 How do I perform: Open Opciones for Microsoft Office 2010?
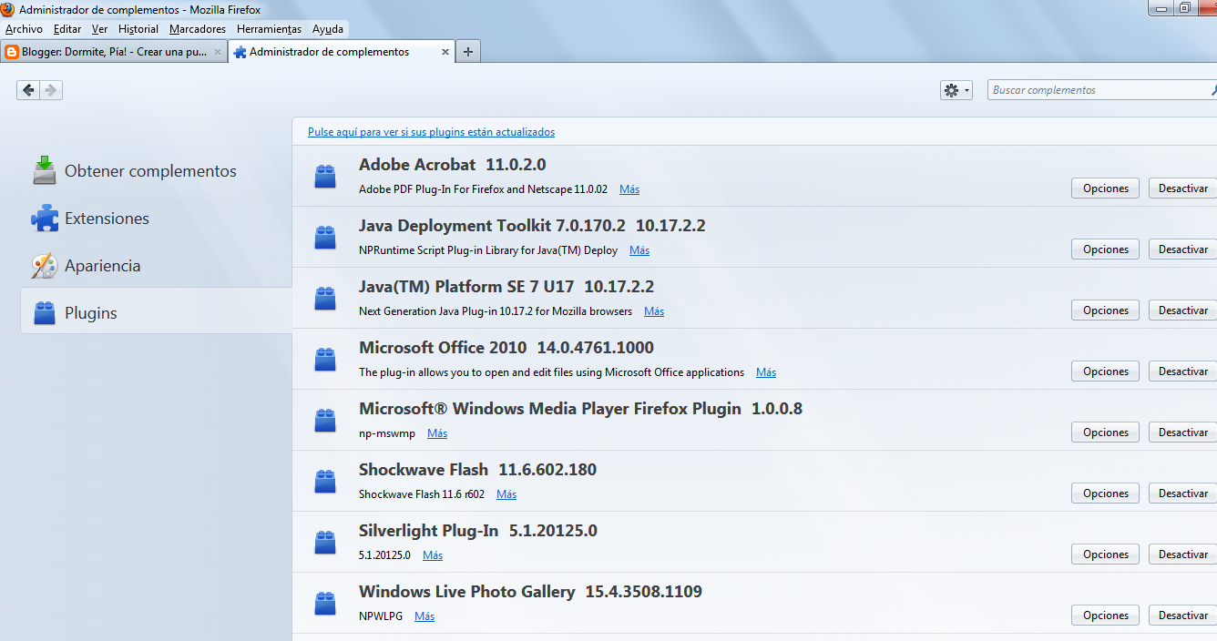pyautogui.click(x=1106, y=371)
